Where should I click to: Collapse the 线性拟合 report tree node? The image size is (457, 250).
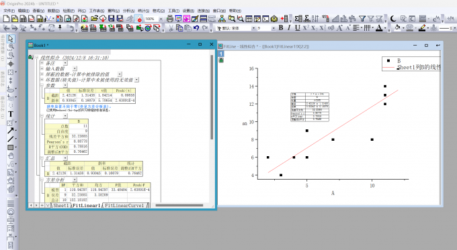tap(37, 58)
